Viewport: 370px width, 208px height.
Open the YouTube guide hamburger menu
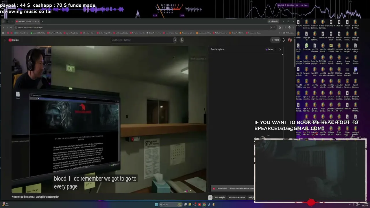click(5, 40)
